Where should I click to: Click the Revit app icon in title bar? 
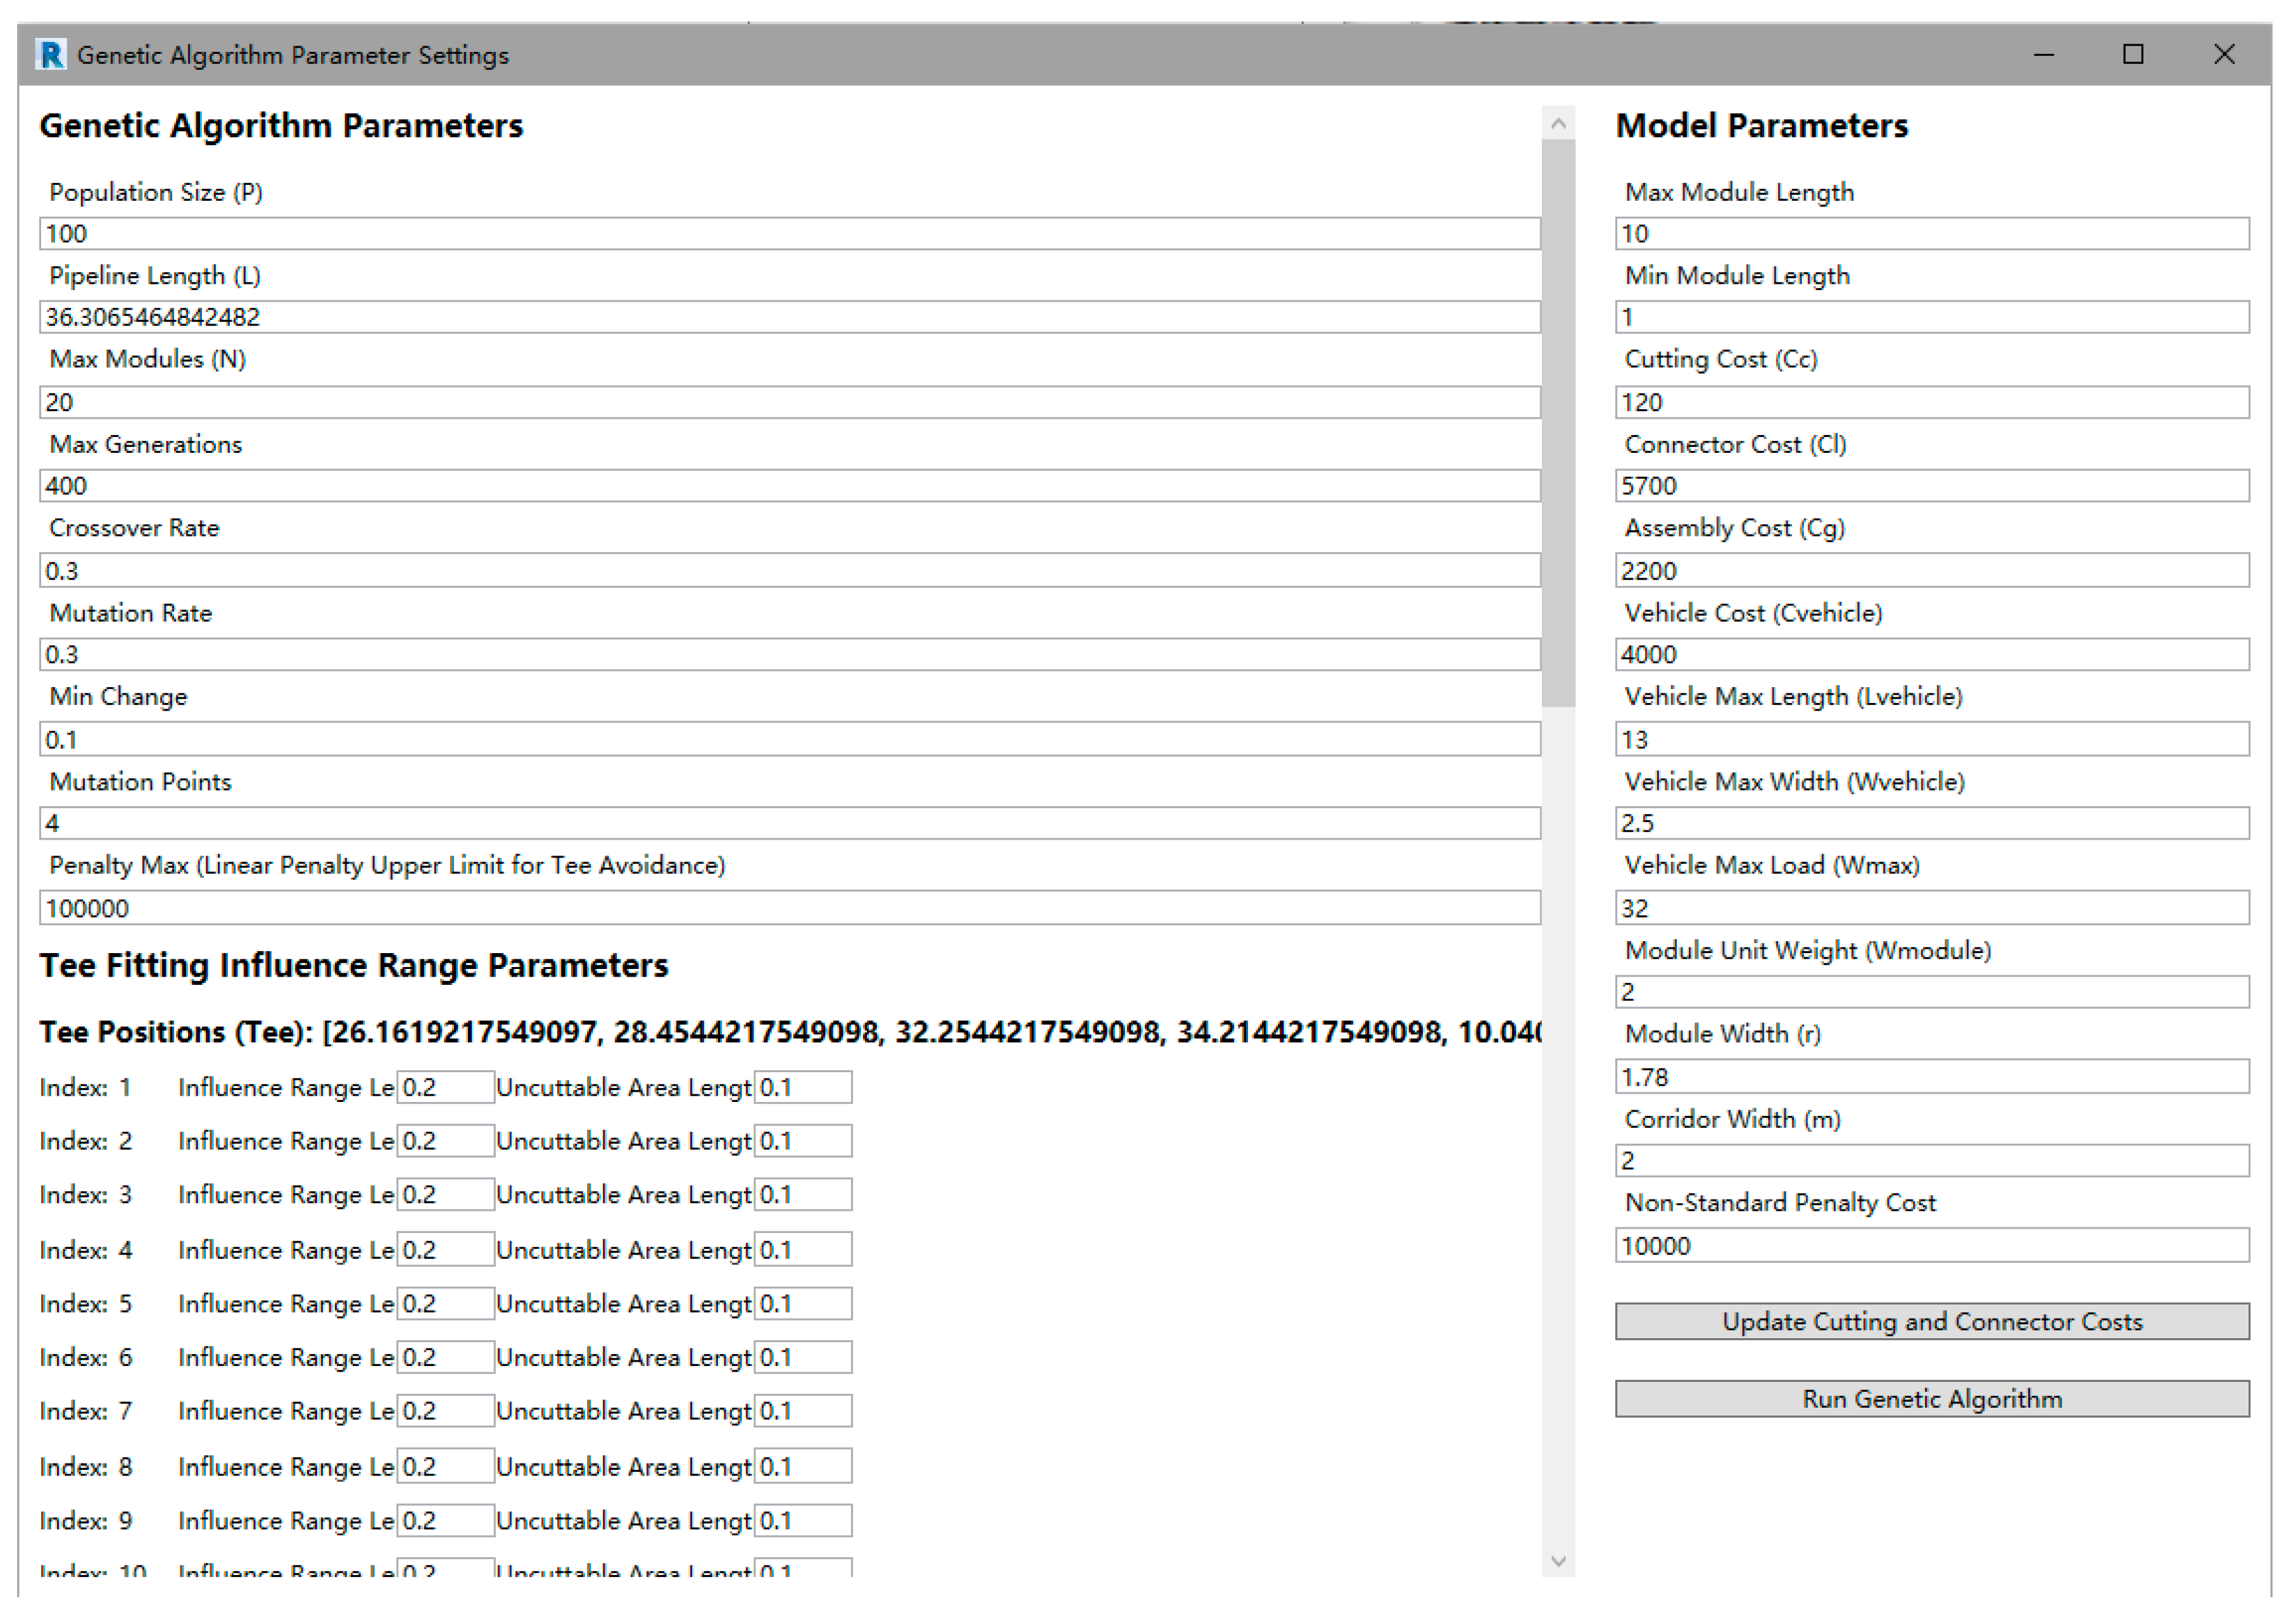point(50,54)
